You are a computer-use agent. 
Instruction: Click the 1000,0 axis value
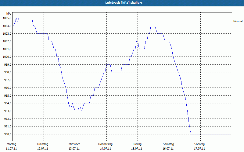point(7,57)
